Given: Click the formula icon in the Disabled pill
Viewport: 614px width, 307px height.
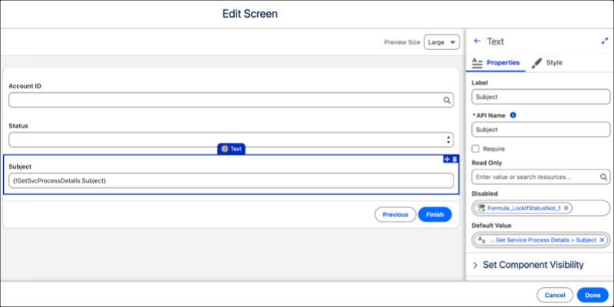Looking at the screenshot, I should 481,208.
